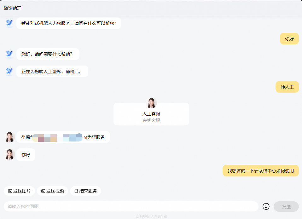This screenshot has height=219, width=302.
Task: Click the 发送图片 button
Action: click(x=19, y=191)
